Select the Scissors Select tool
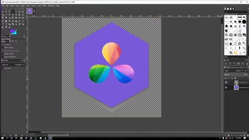The width and height of the screenshot is (249, 140). (x=19, y=12)
